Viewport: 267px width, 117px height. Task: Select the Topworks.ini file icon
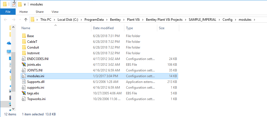pyautogui.click(x=24, y=99)
